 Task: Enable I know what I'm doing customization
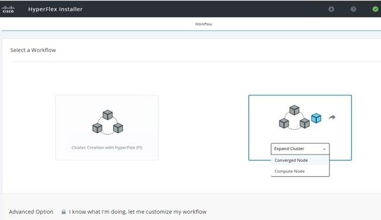tap(138, 212)
